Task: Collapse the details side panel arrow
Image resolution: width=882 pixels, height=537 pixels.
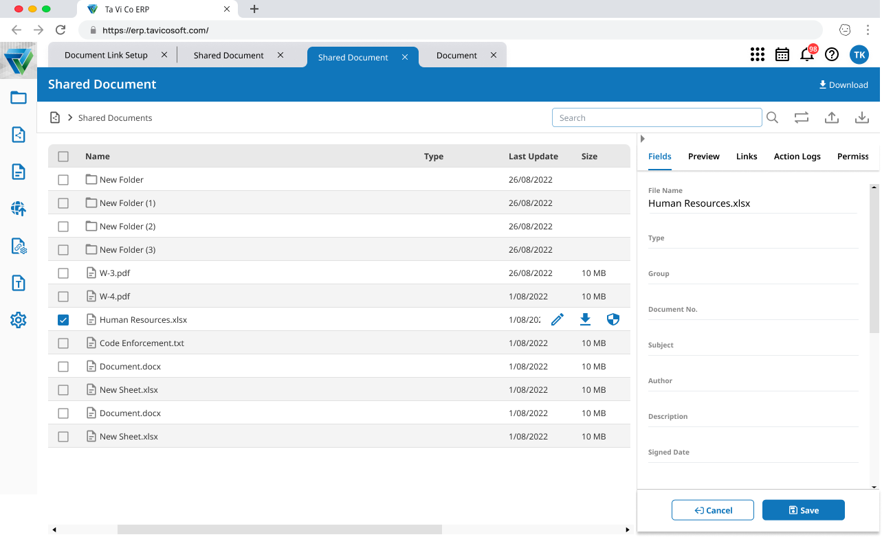Action: (x=643, y=139)
